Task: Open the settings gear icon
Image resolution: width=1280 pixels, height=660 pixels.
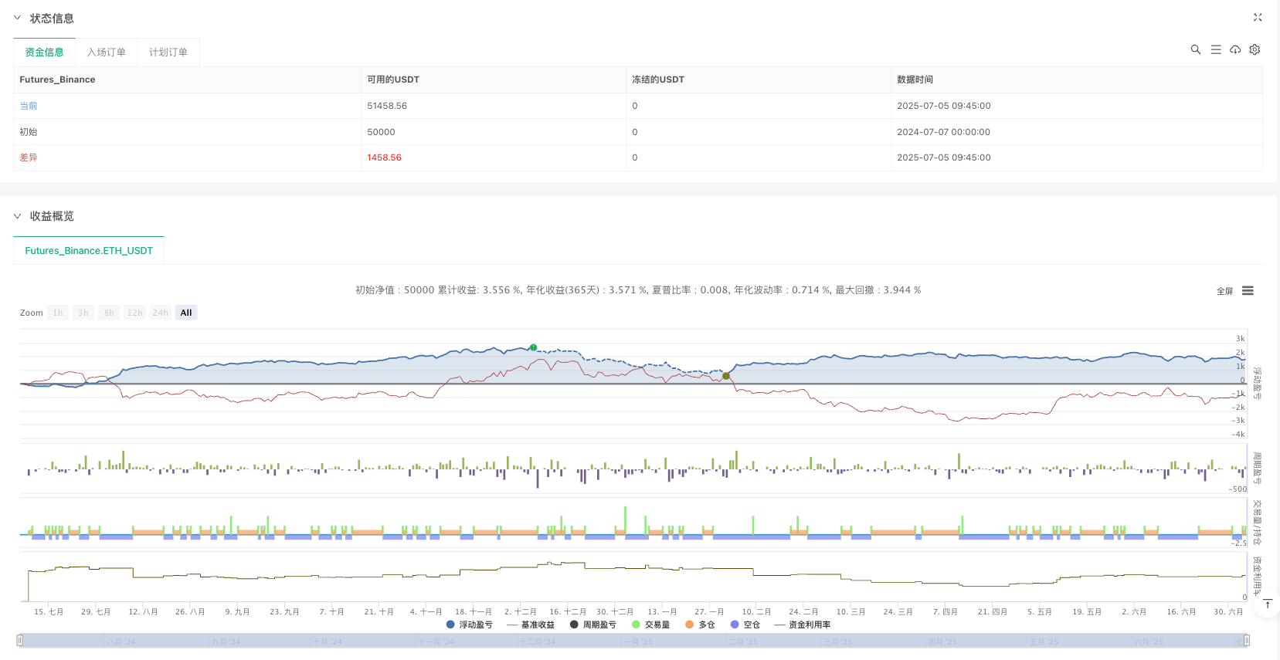Action: click(1255, 49)
